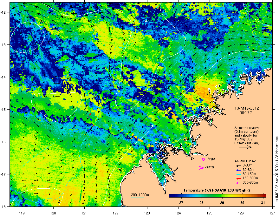Click longitude axis label 119

(x=22, y=213)
